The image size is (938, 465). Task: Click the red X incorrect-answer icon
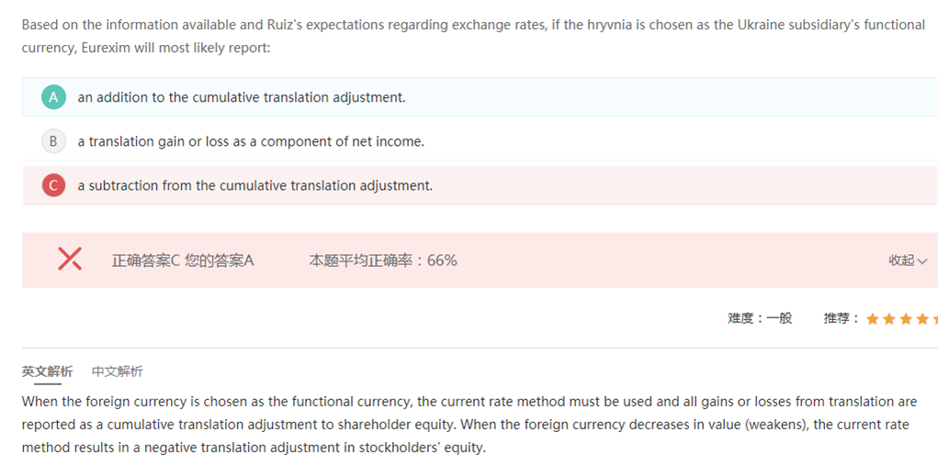[70, 260]
